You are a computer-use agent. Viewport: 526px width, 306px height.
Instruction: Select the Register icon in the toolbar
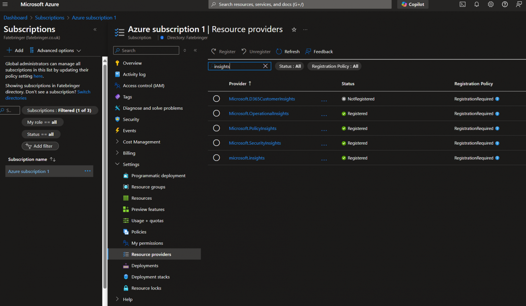tap(223, 51)
